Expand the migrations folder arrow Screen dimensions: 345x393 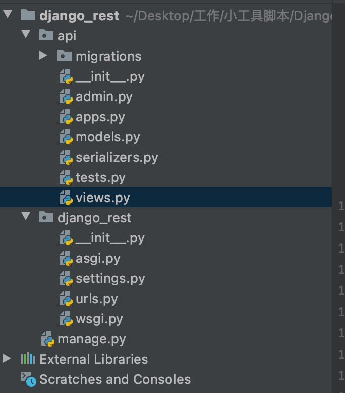pyautogui.click(x=43, y=56)
